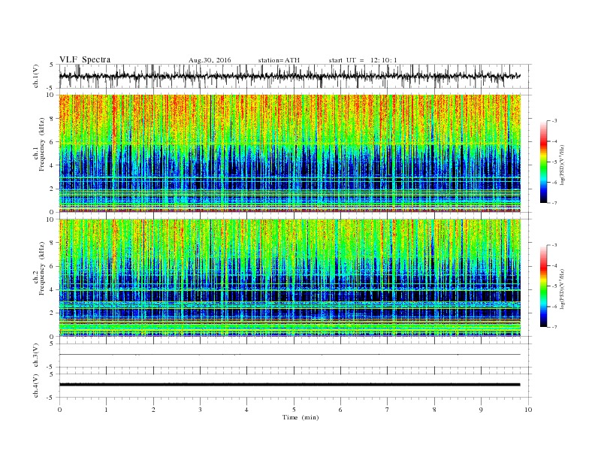Click time axis tick label "2"
The image size is (595, 460).
153,410
